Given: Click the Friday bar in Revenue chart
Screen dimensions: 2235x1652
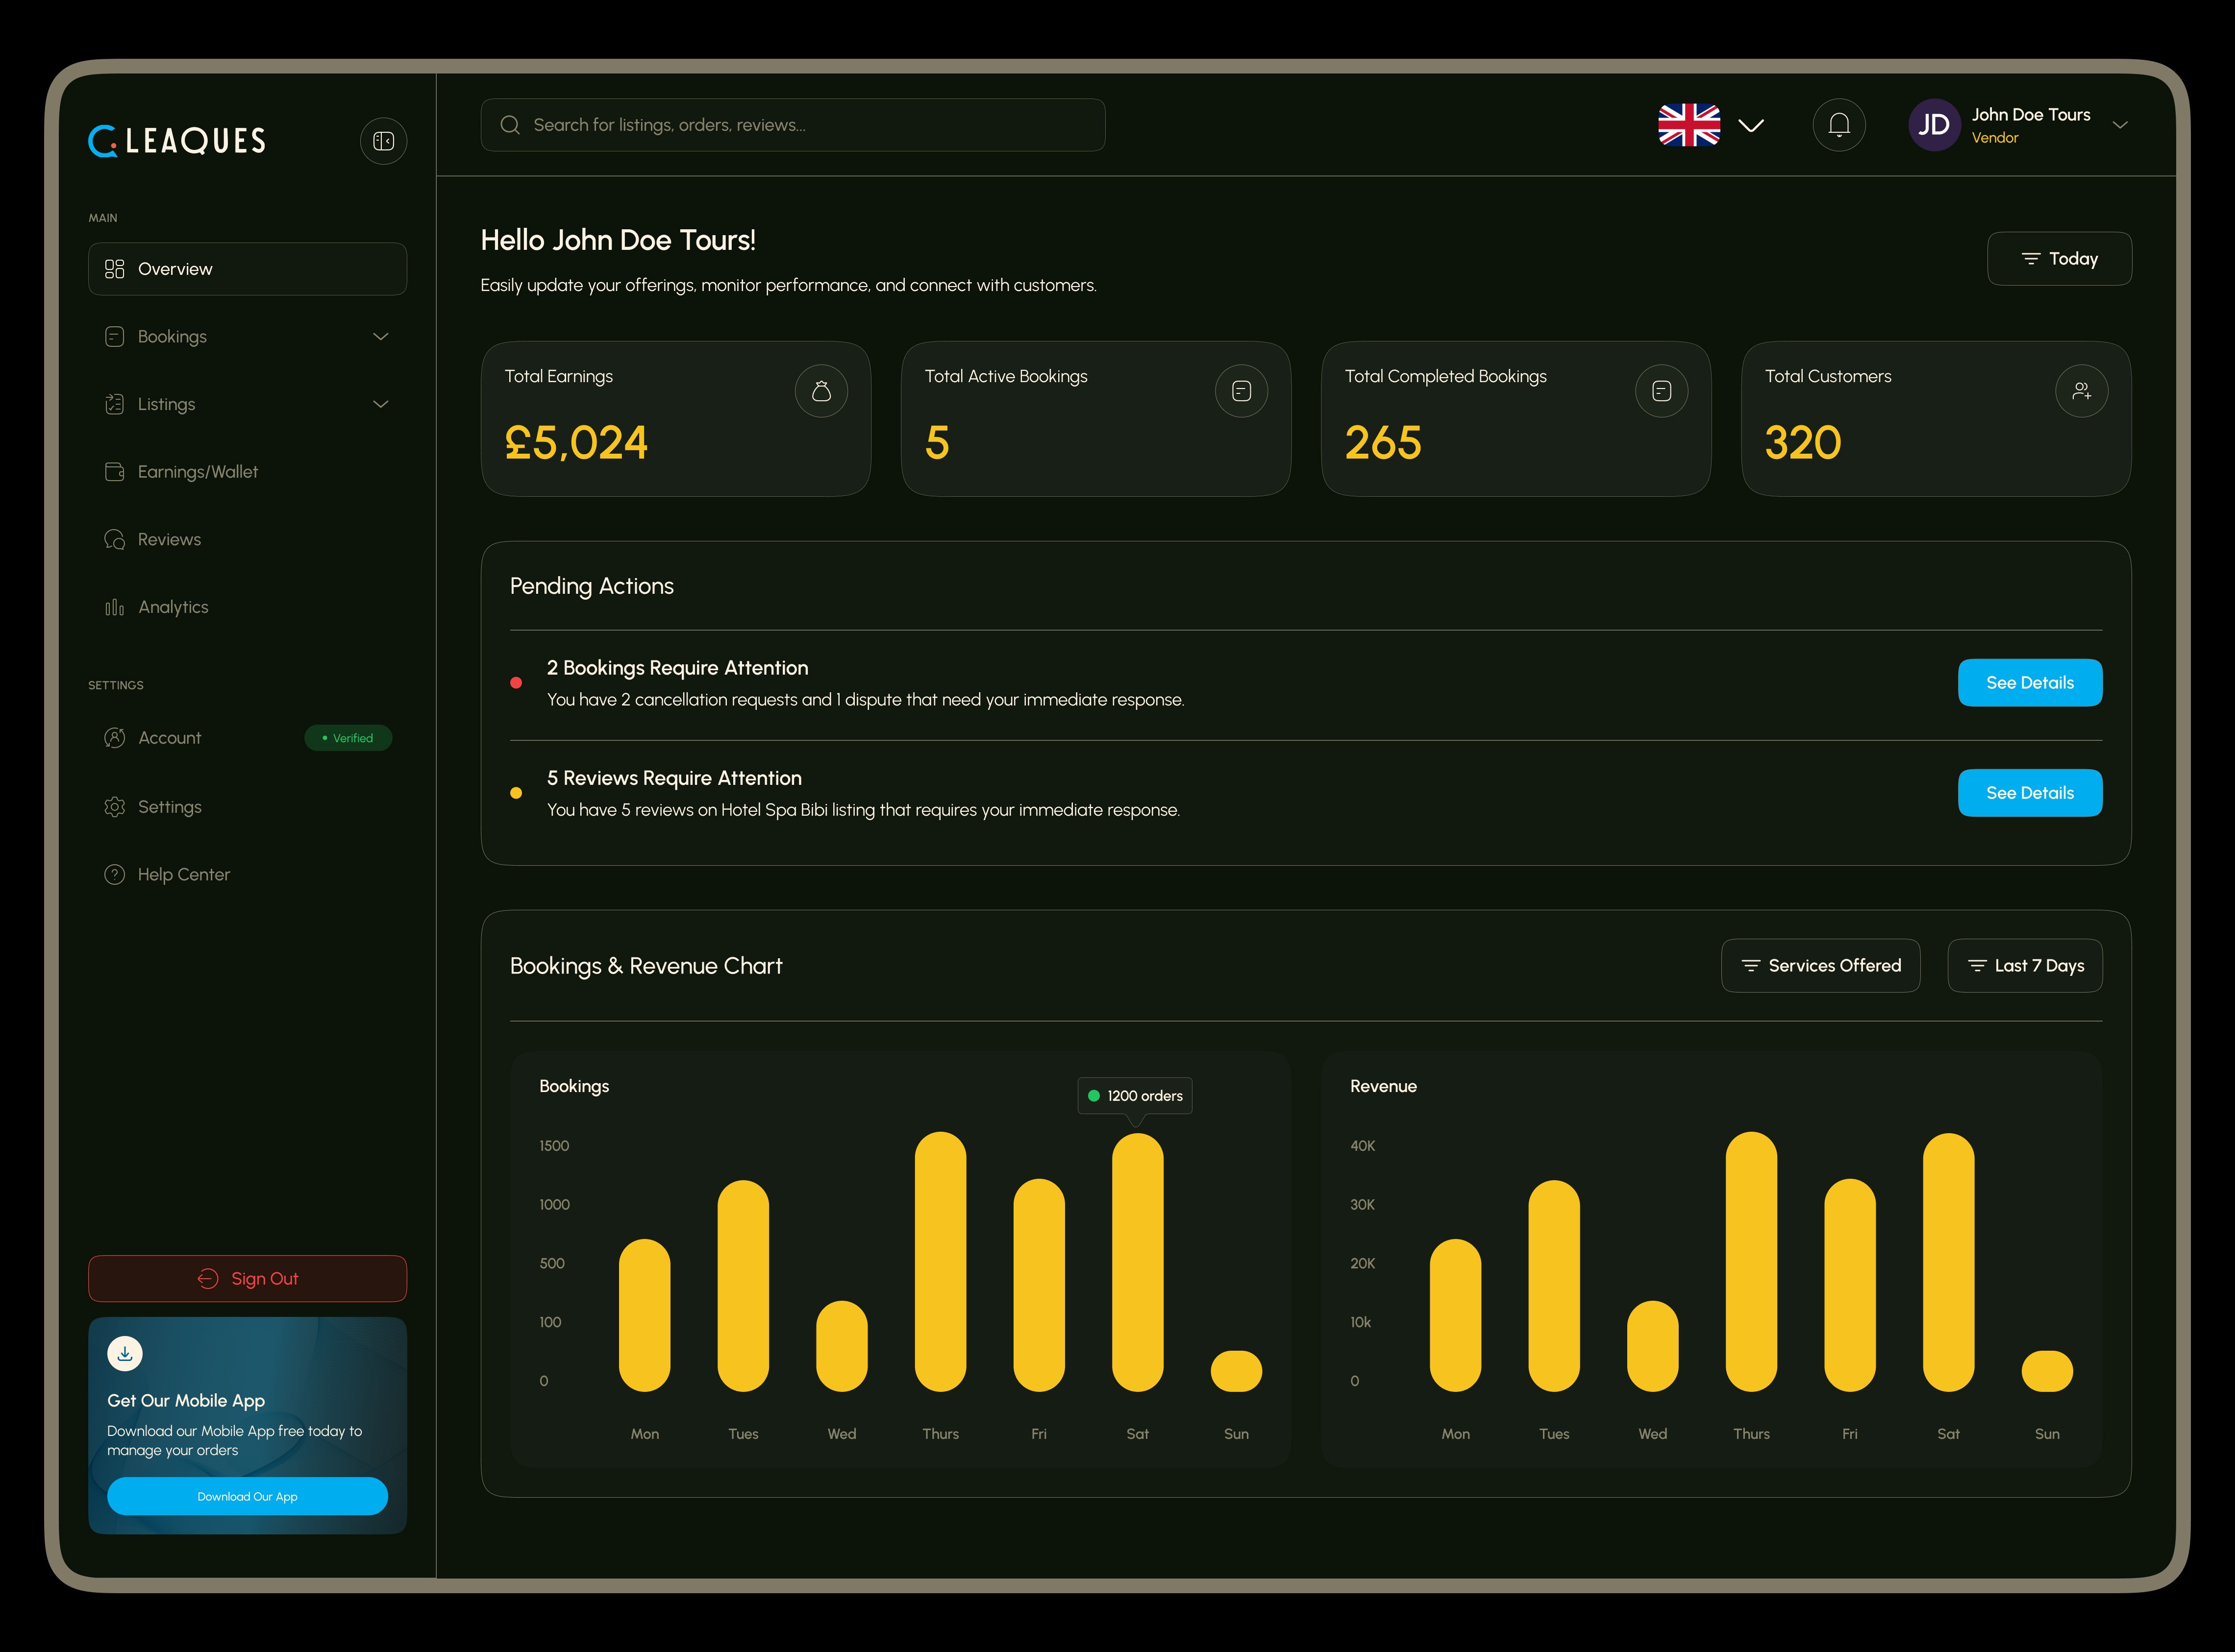Looking at the screenshot, I should coord(1850,1285).
